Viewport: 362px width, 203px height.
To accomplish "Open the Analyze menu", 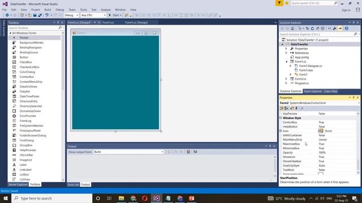I will [x=106, y=10].
